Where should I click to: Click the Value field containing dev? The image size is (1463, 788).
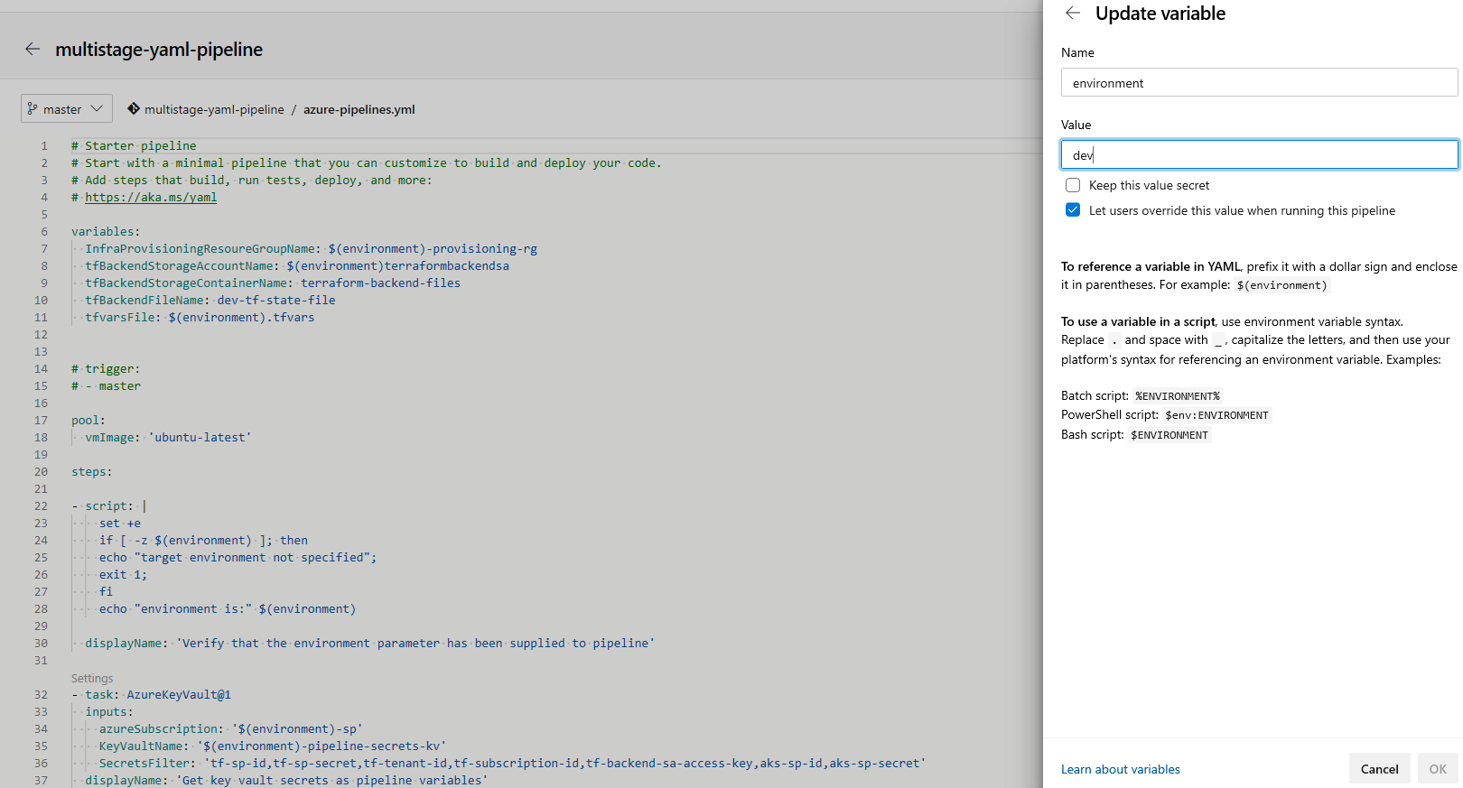[1259, 154]
